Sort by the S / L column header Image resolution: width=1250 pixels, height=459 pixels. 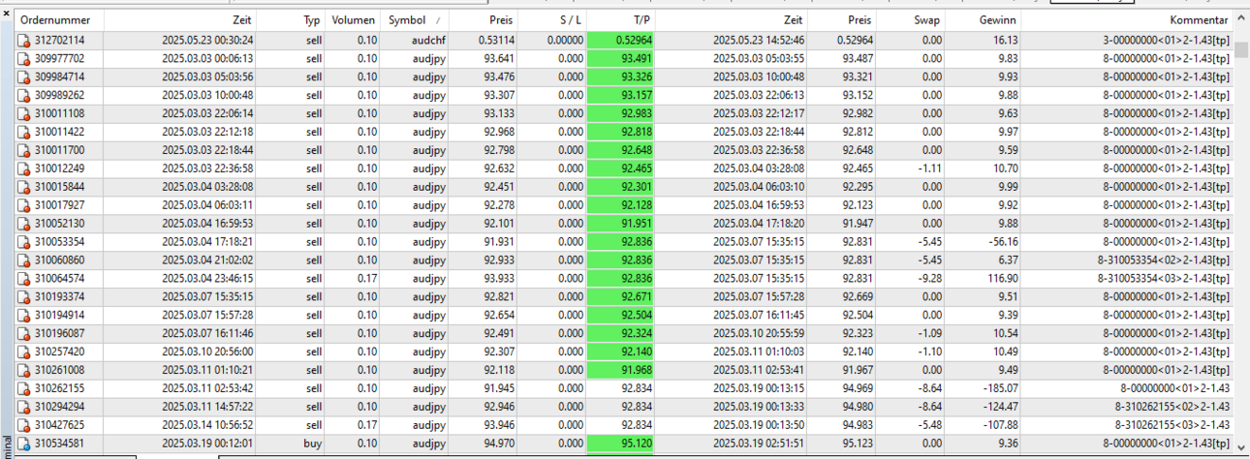pyautogui.click(x=551, y=20)
